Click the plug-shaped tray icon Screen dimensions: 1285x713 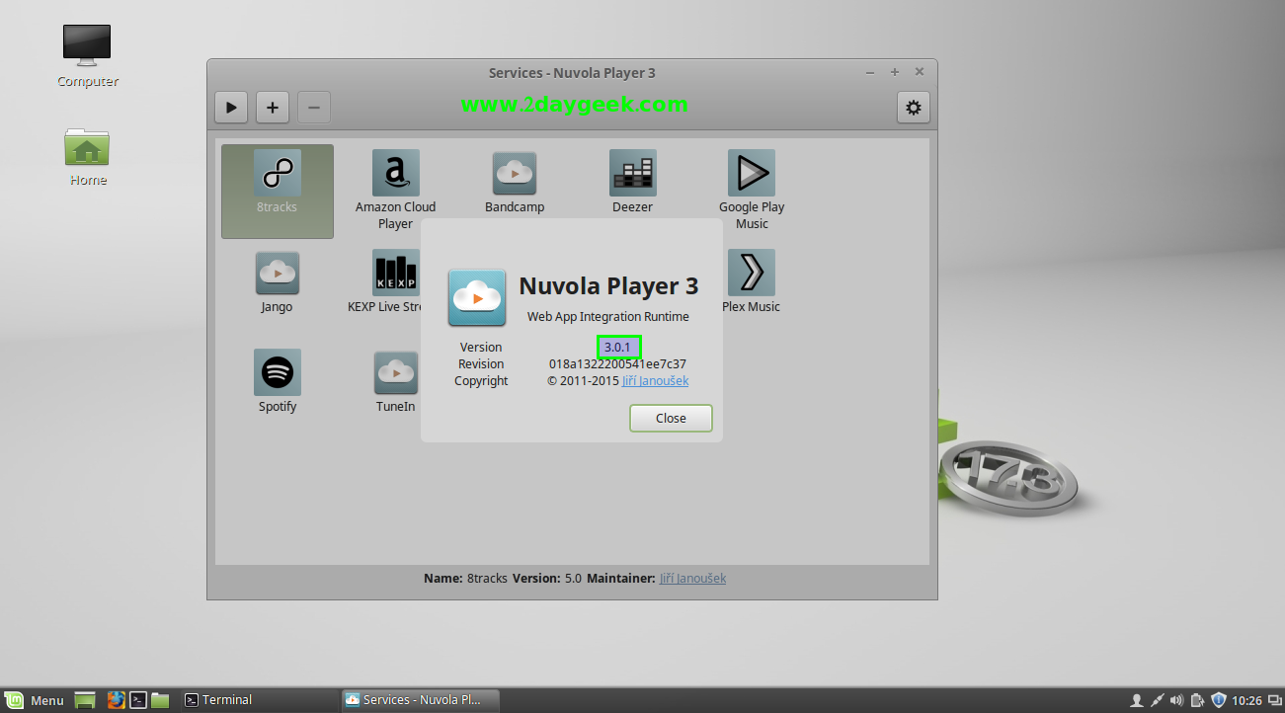(1157, 700)
